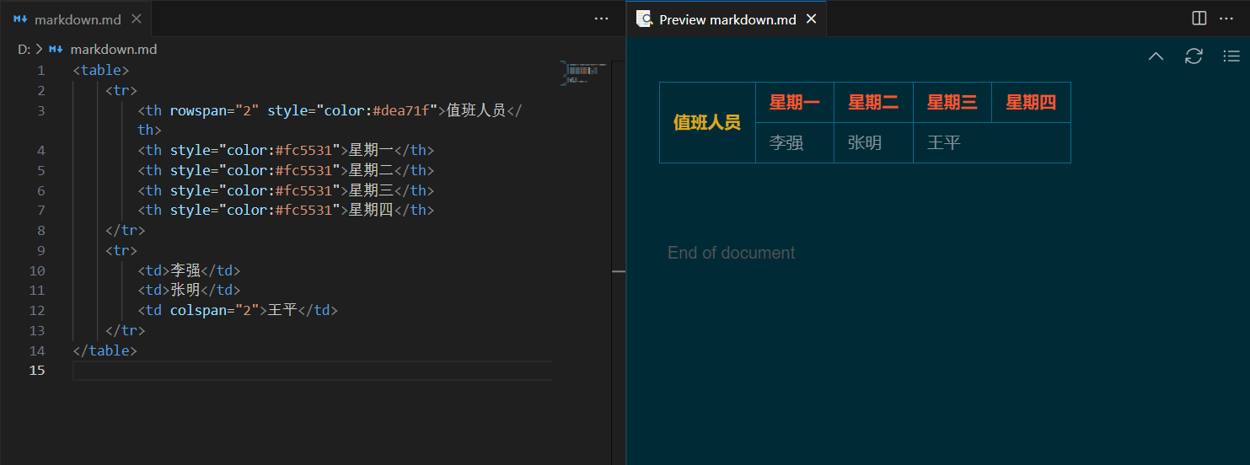Open More Actions in the left editor group
Screen dimensions: 1250x465
[x=601, y=19]
